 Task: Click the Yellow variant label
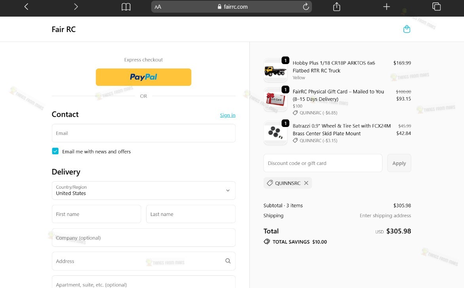(x=299, y=78)
